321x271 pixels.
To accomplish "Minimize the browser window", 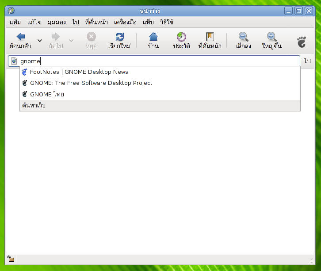I will [x=288, y=11].
